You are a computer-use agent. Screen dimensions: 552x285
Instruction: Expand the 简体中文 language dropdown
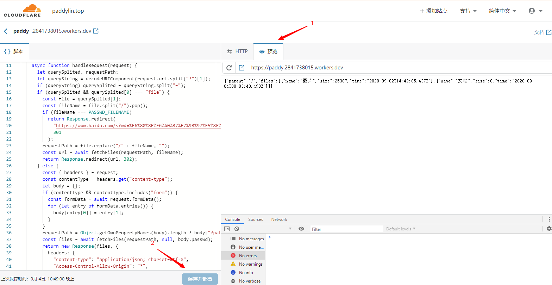coord(502,11)
